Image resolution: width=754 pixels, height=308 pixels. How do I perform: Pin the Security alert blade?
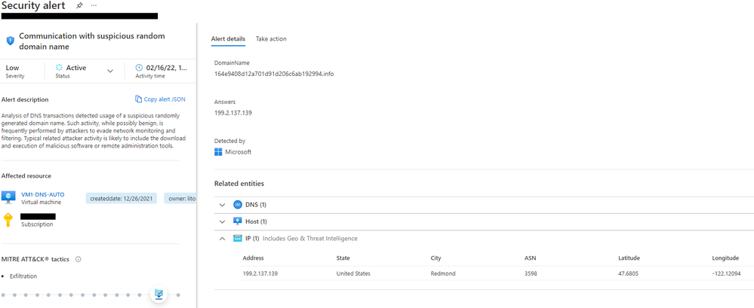tap(78, 5)
